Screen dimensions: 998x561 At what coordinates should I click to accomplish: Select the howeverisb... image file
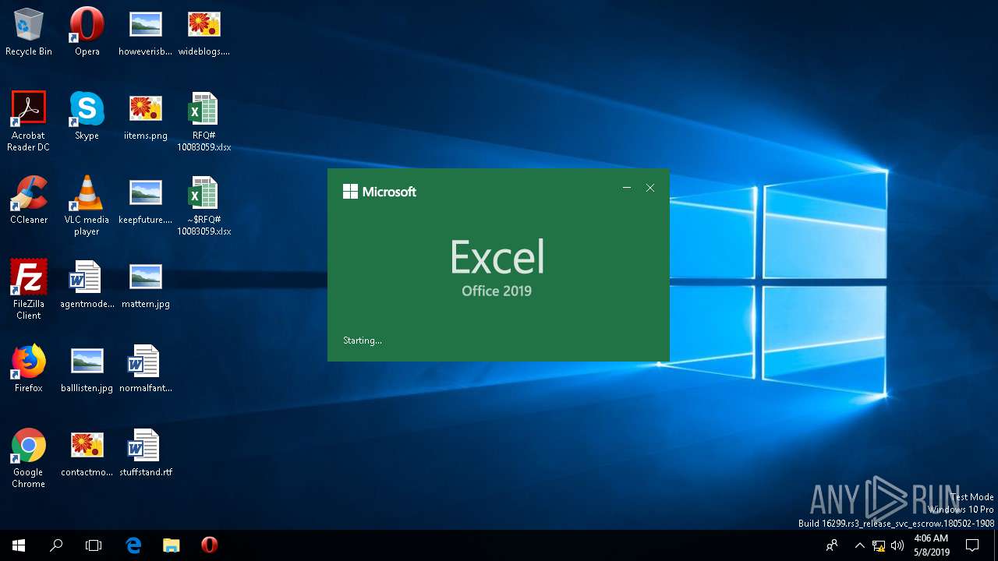point(145,33)
